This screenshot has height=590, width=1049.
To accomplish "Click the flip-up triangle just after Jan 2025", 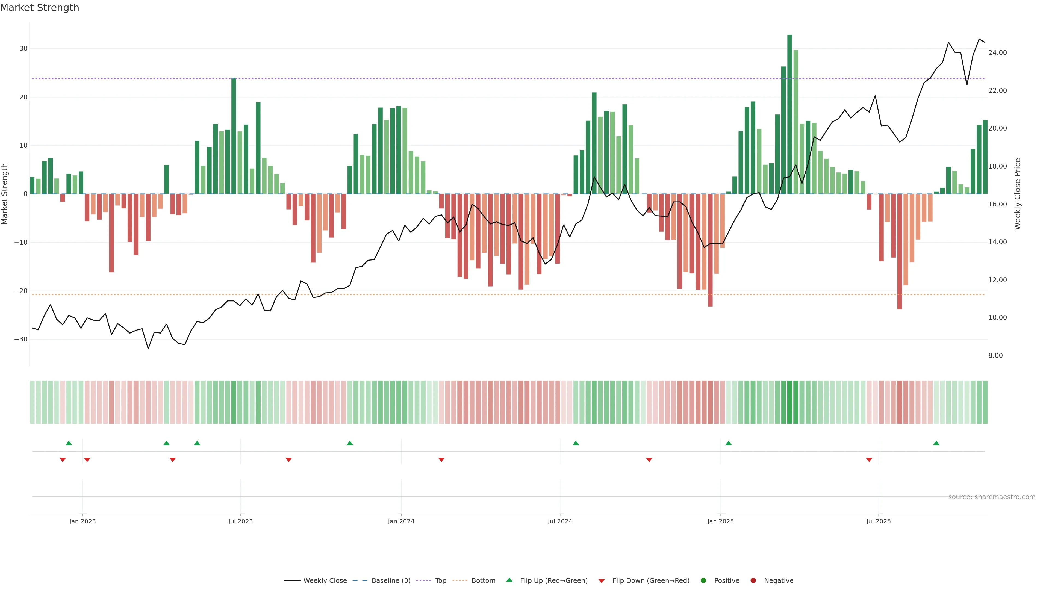I will click(x=729, y=443).
